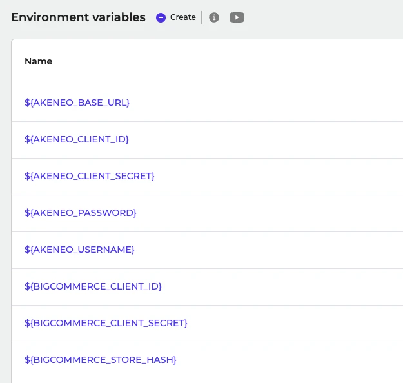
Task: Click the Name column header
Action: tap(38, 61)
